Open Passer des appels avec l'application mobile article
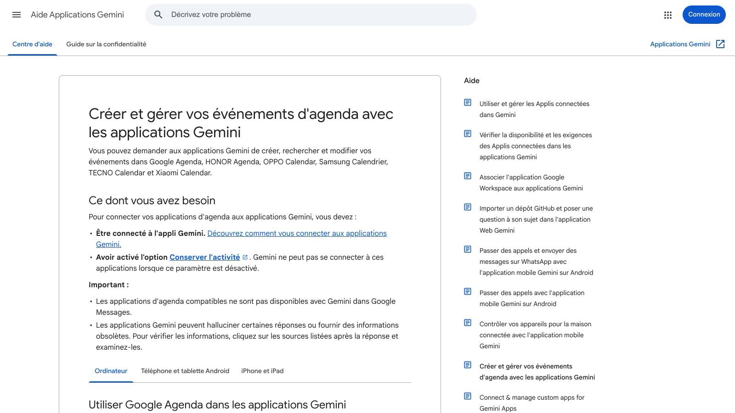Viewport: 735px width, 413px height. point(532,298)
